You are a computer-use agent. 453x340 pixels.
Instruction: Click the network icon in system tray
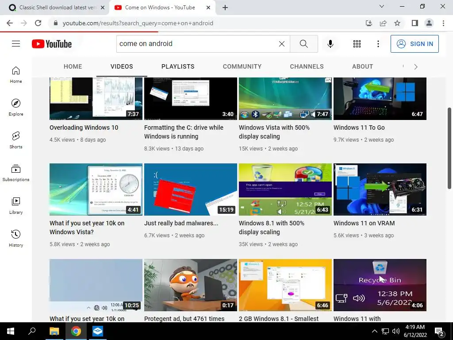(x=385, y=331)
